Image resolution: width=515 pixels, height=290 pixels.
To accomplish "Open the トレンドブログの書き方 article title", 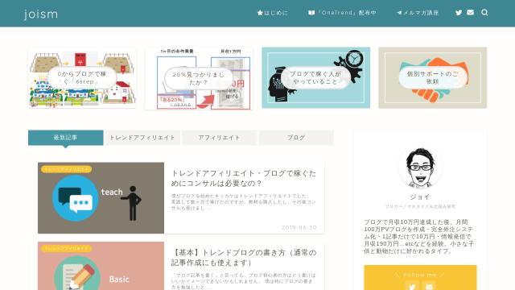I will 243,258.
